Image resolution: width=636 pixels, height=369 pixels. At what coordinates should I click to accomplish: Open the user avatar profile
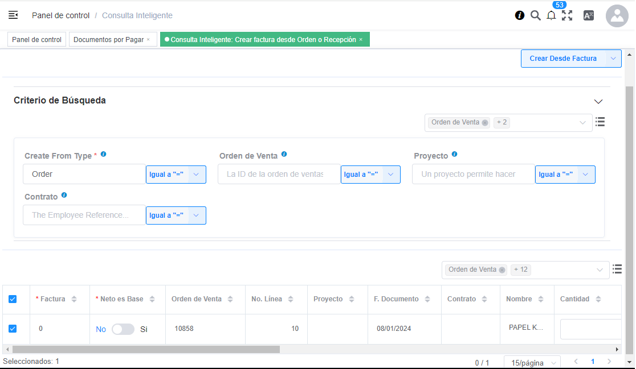[617, 16]
